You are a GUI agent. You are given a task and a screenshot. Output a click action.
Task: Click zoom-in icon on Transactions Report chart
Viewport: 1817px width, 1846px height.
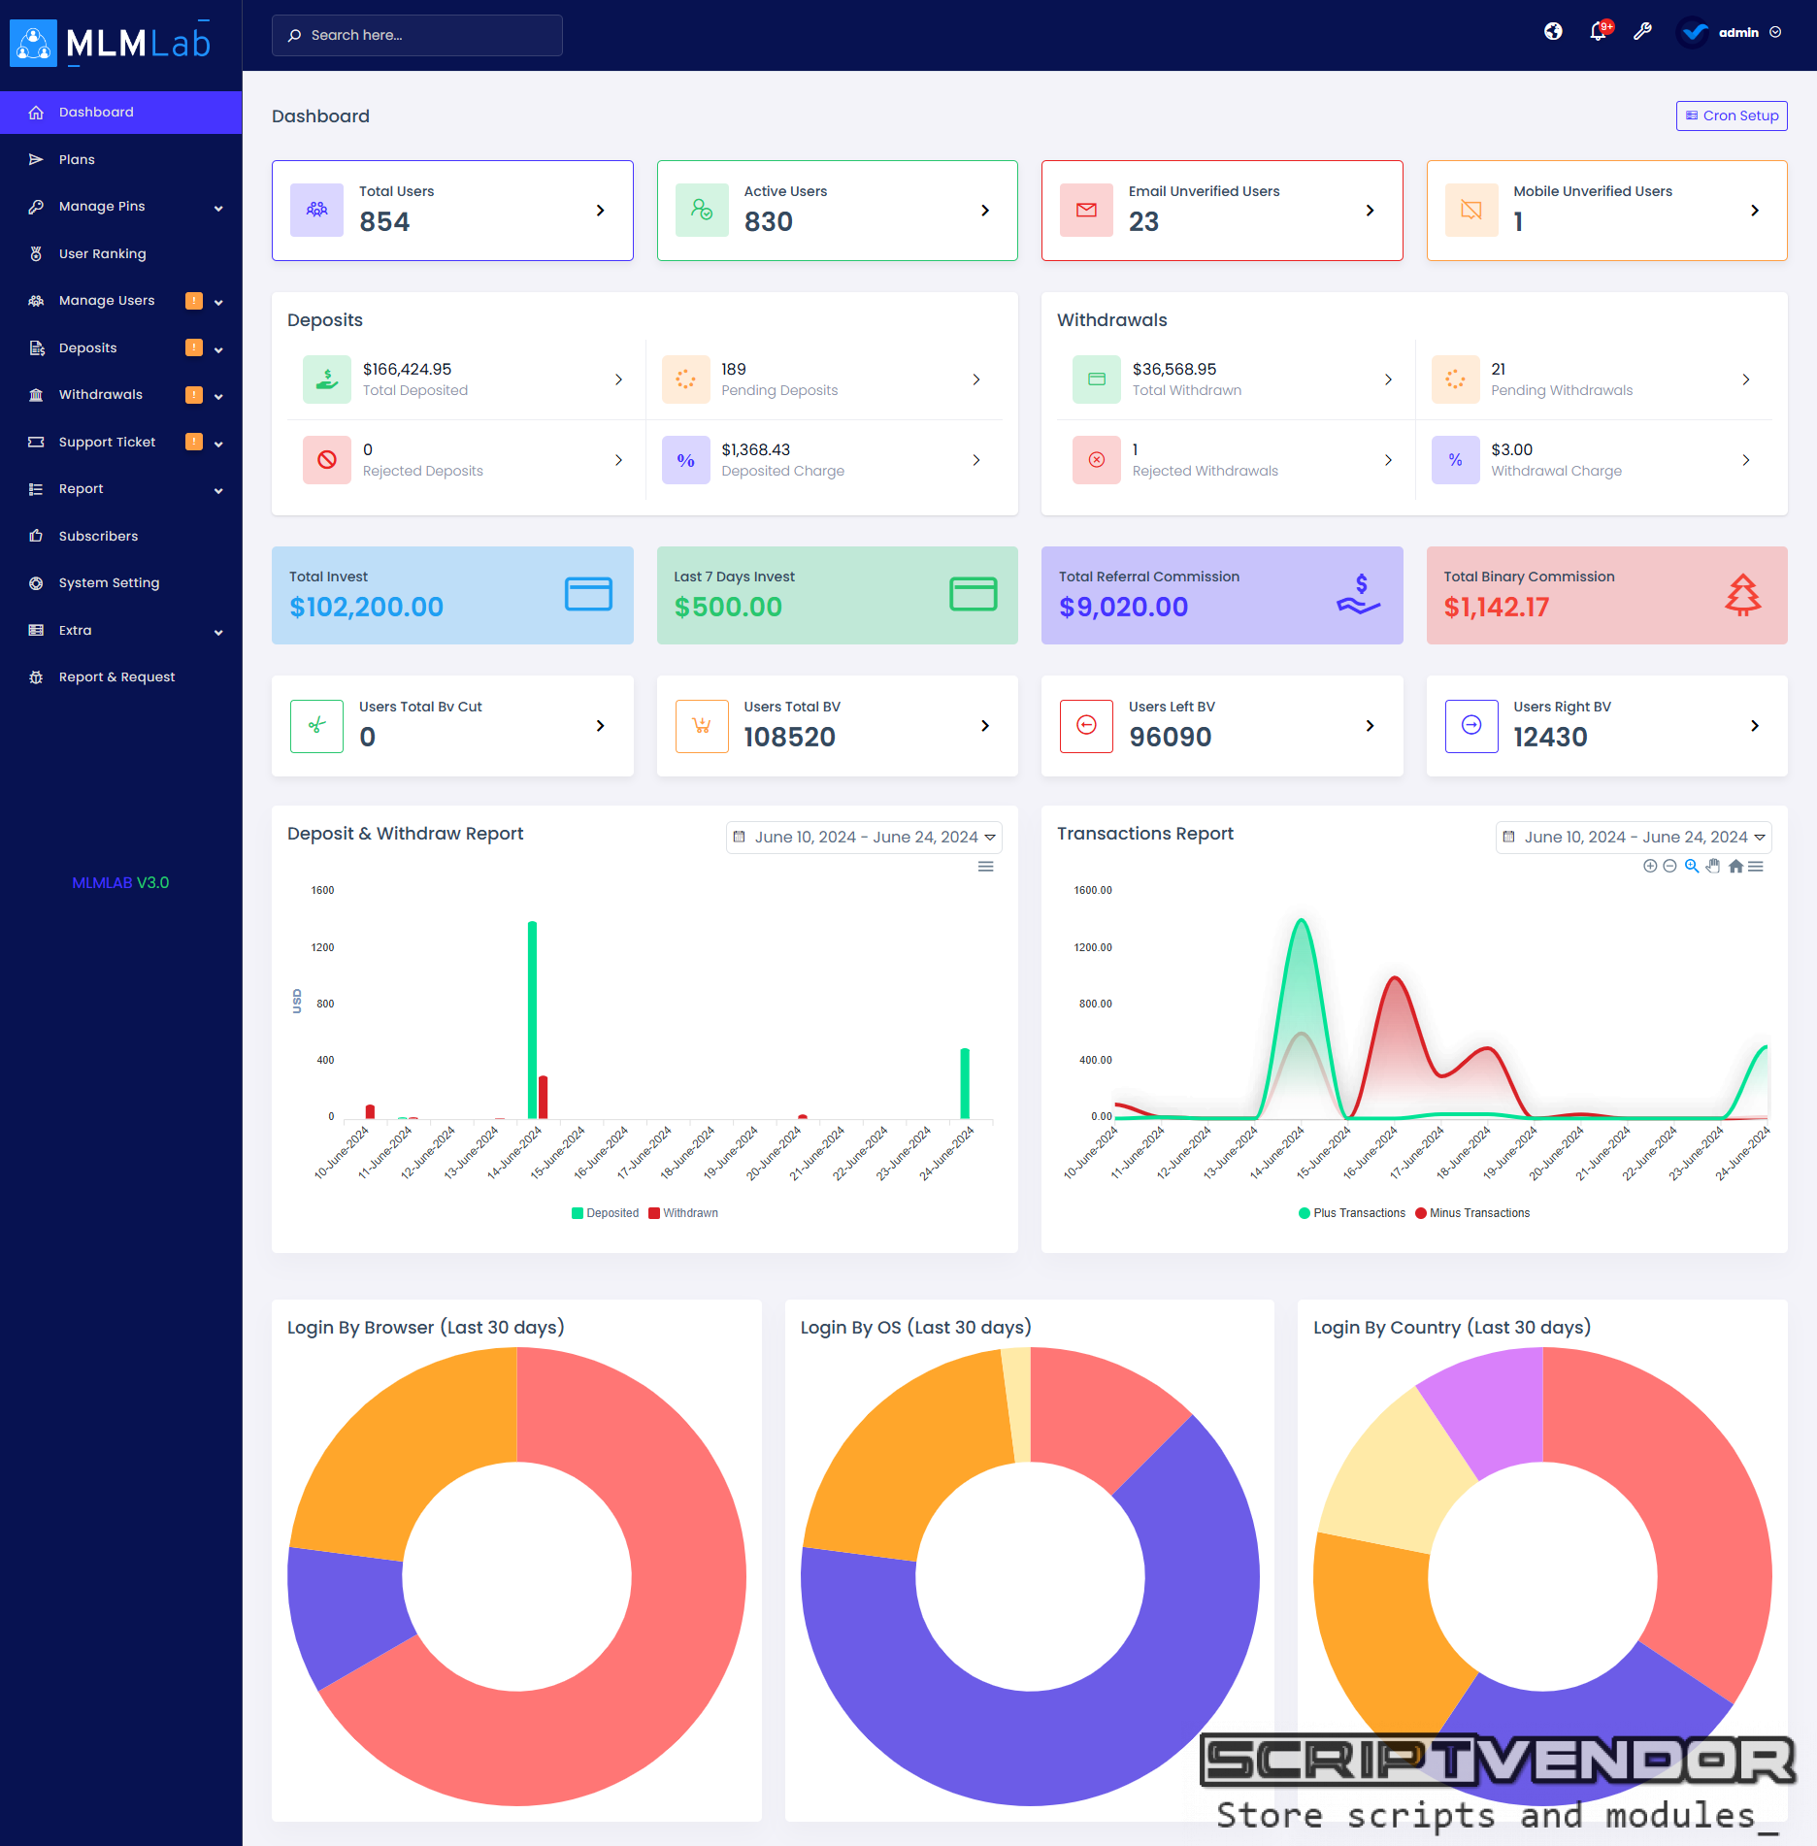click(1650, 866)
